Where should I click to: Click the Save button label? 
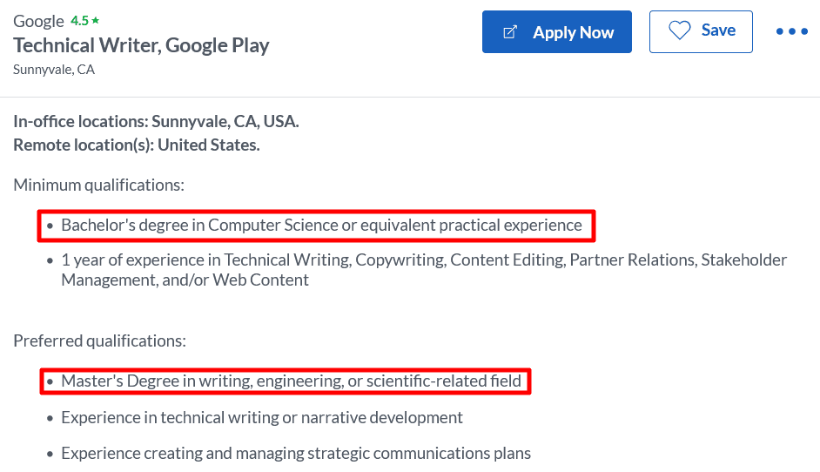[x=718, y=30]
